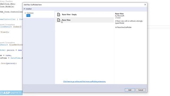Select the Razor View template label
170x96 pixels.
[x=66, y=20]
